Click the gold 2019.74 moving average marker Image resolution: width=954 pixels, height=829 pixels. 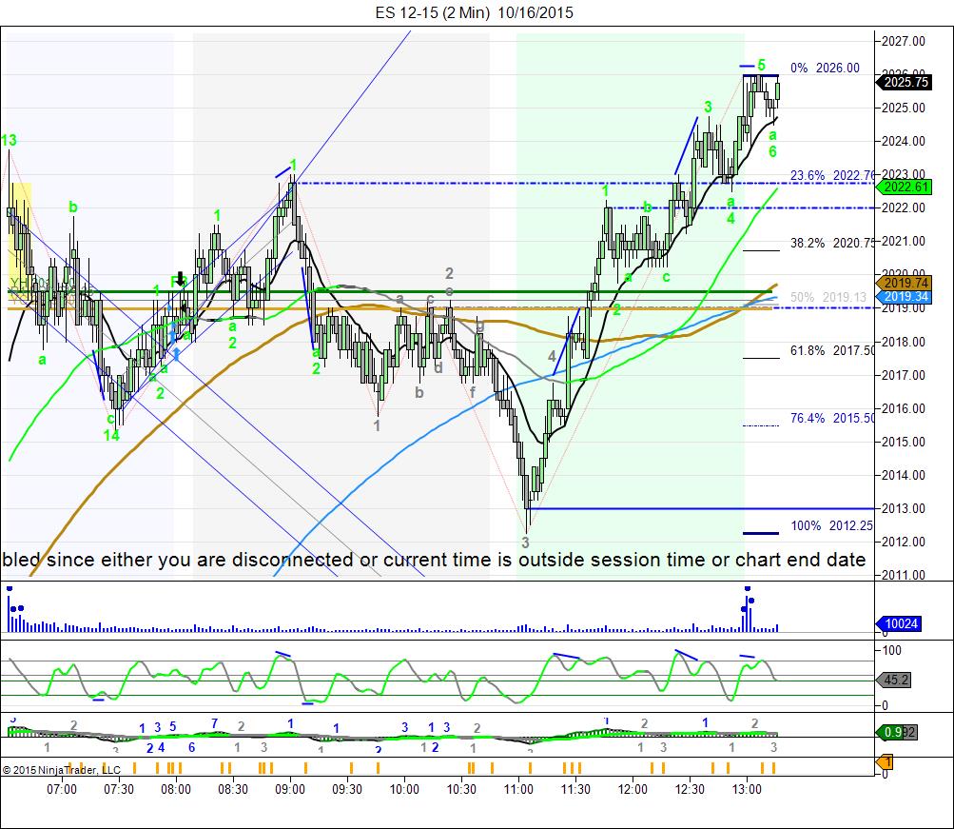coord(905,283)
